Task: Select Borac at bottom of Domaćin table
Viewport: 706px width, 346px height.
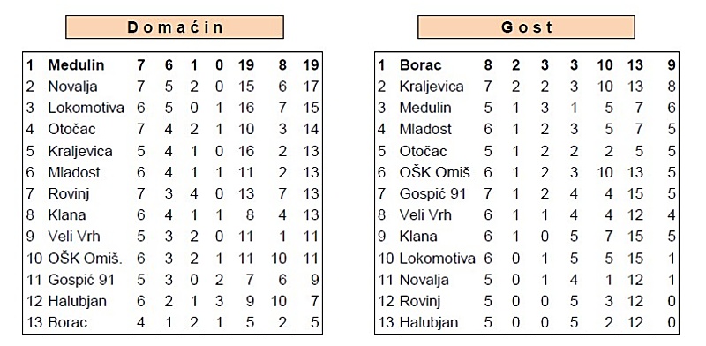Action: click(x=68, y=322)
